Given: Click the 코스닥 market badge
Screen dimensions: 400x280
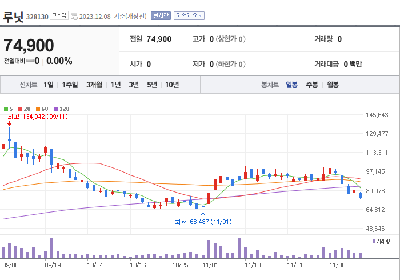Looking at the screenshot, I should tap(59, 15).
